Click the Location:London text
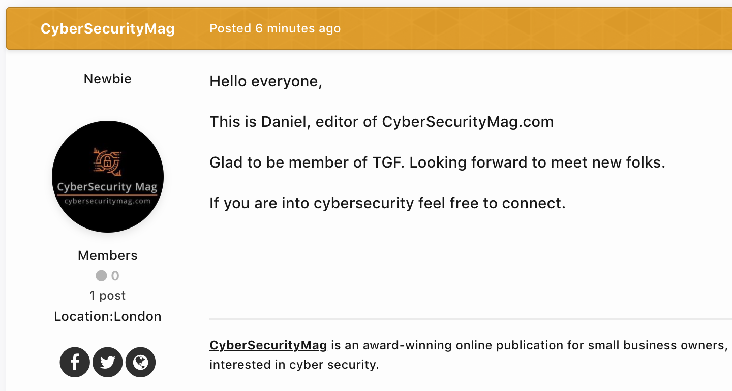The image size is (732, 391). pos(108,316)
